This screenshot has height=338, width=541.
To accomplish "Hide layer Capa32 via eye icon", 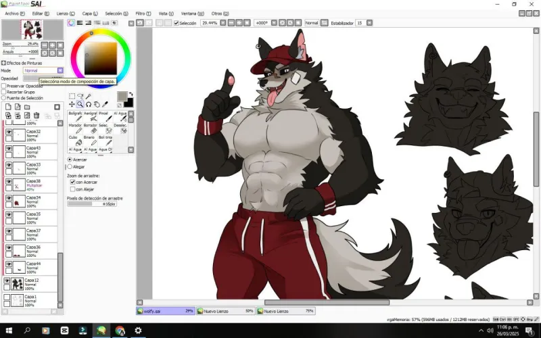I will pos(9,132).
